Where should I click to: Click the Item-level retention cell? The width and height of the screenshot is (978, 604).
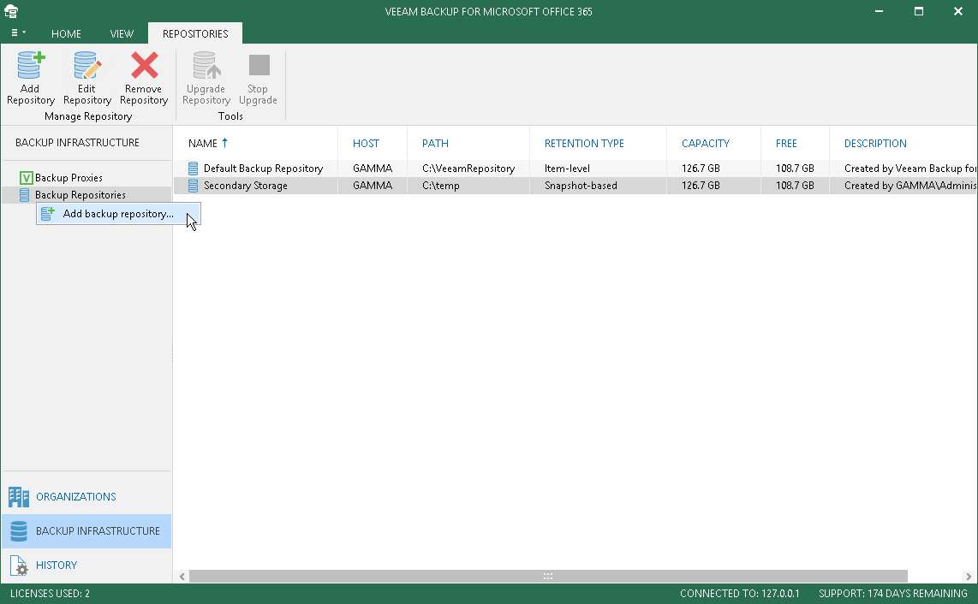pos(567,169)
